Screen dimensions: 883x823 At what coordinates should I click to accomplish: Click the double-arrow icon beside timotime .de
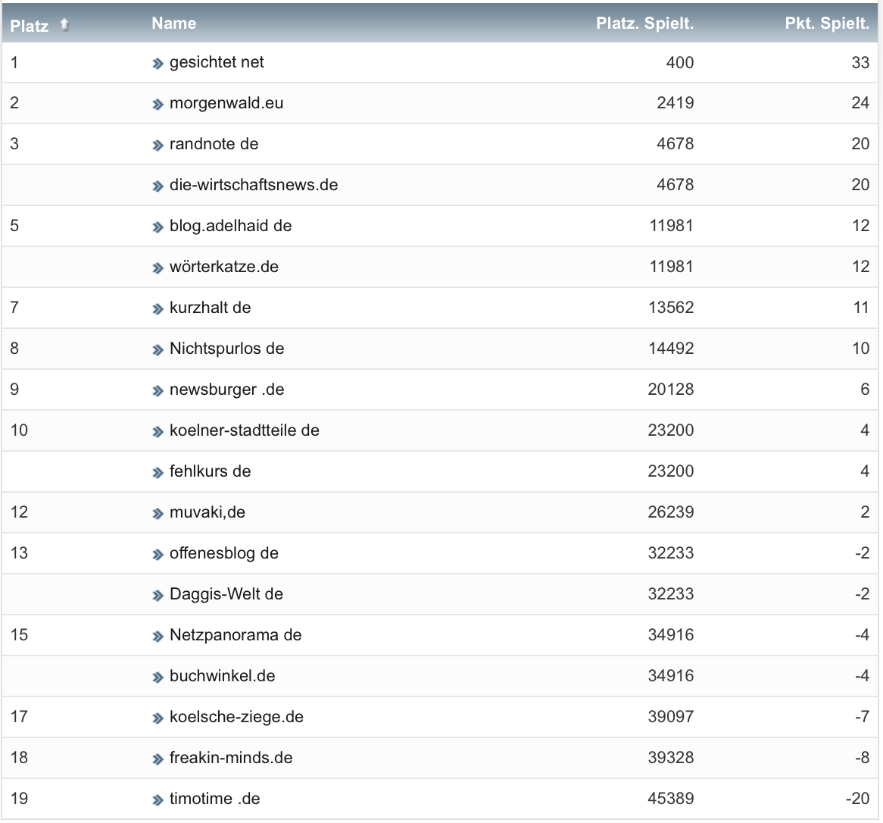pos(158,800)
